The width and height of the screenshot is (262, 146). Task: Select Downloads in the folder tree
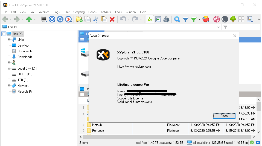point(25,57)
